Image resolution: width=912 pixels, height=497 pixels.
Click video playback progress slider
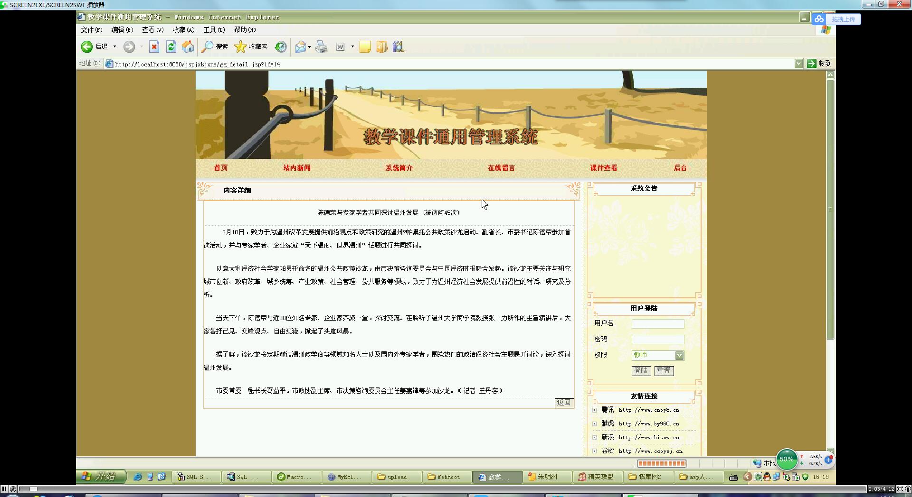pos(33,488)
